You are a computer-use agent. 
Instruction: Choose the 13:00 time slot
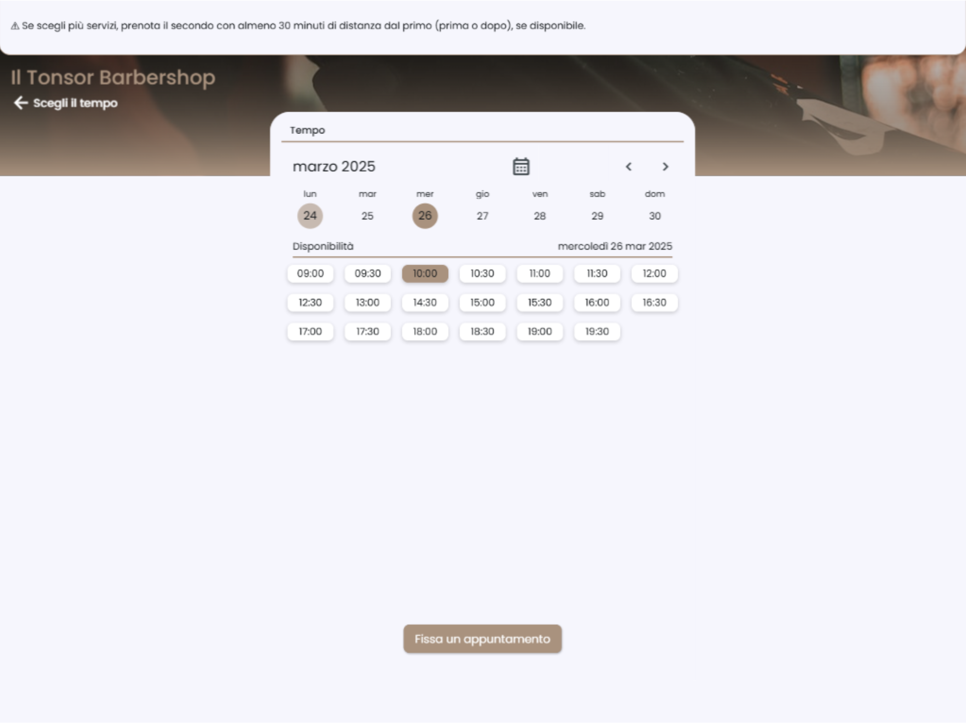(x=367, y=303)
